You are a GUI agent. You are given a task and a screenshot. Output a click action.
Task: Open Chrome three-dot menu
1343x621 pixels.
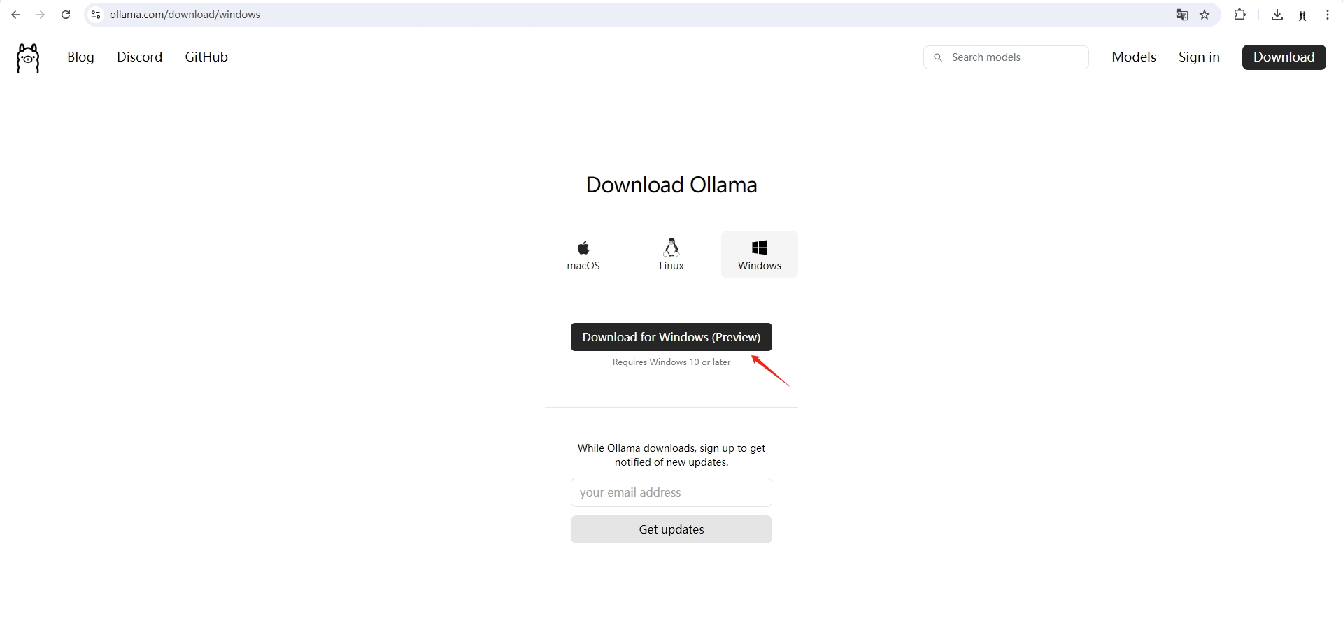tap(1328, 15)
